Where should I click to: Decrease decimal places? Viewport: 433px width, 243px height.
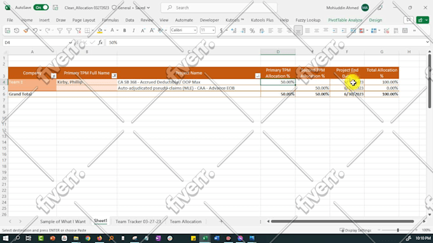243,31
